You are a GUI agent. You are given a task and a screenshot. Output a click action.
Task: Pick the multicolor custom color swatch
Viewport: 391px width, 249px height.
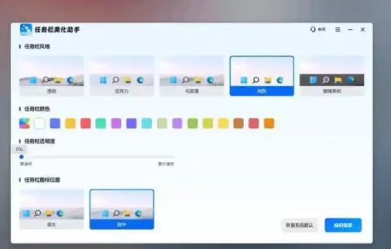click(x=24, y=123)
